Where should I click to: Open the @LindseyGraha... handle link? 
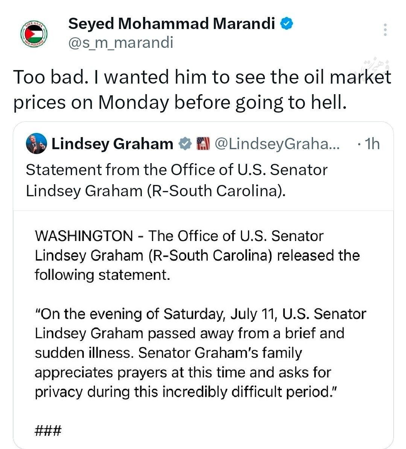click(x=277, y=144)
